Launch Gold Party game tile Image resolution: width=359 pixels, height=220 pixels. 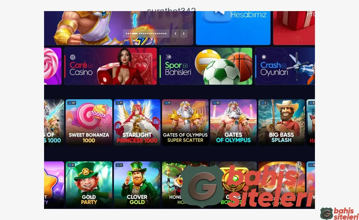[89, 185]
